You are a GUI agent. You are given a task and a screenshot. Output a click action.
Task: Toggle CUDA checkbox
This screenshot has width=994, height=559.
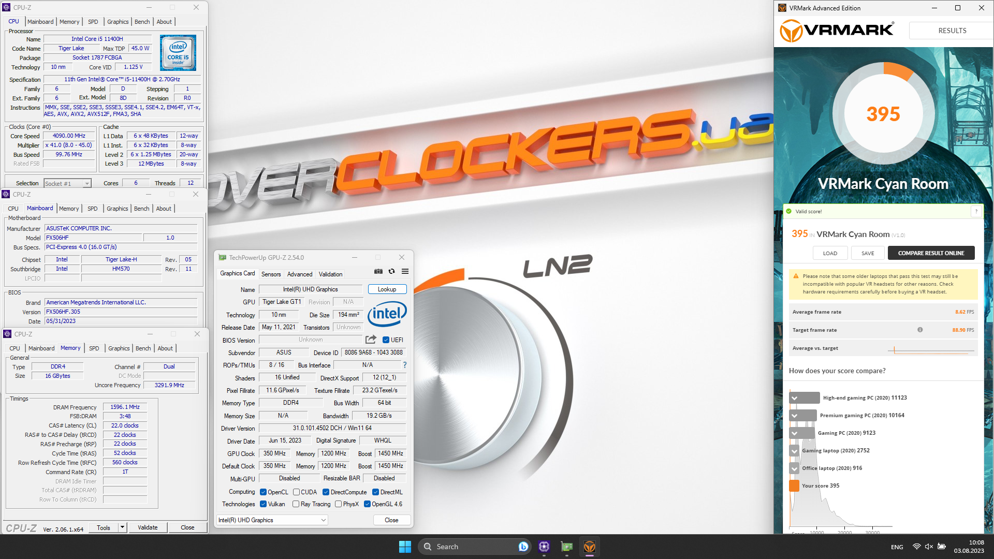pos(296,492)
